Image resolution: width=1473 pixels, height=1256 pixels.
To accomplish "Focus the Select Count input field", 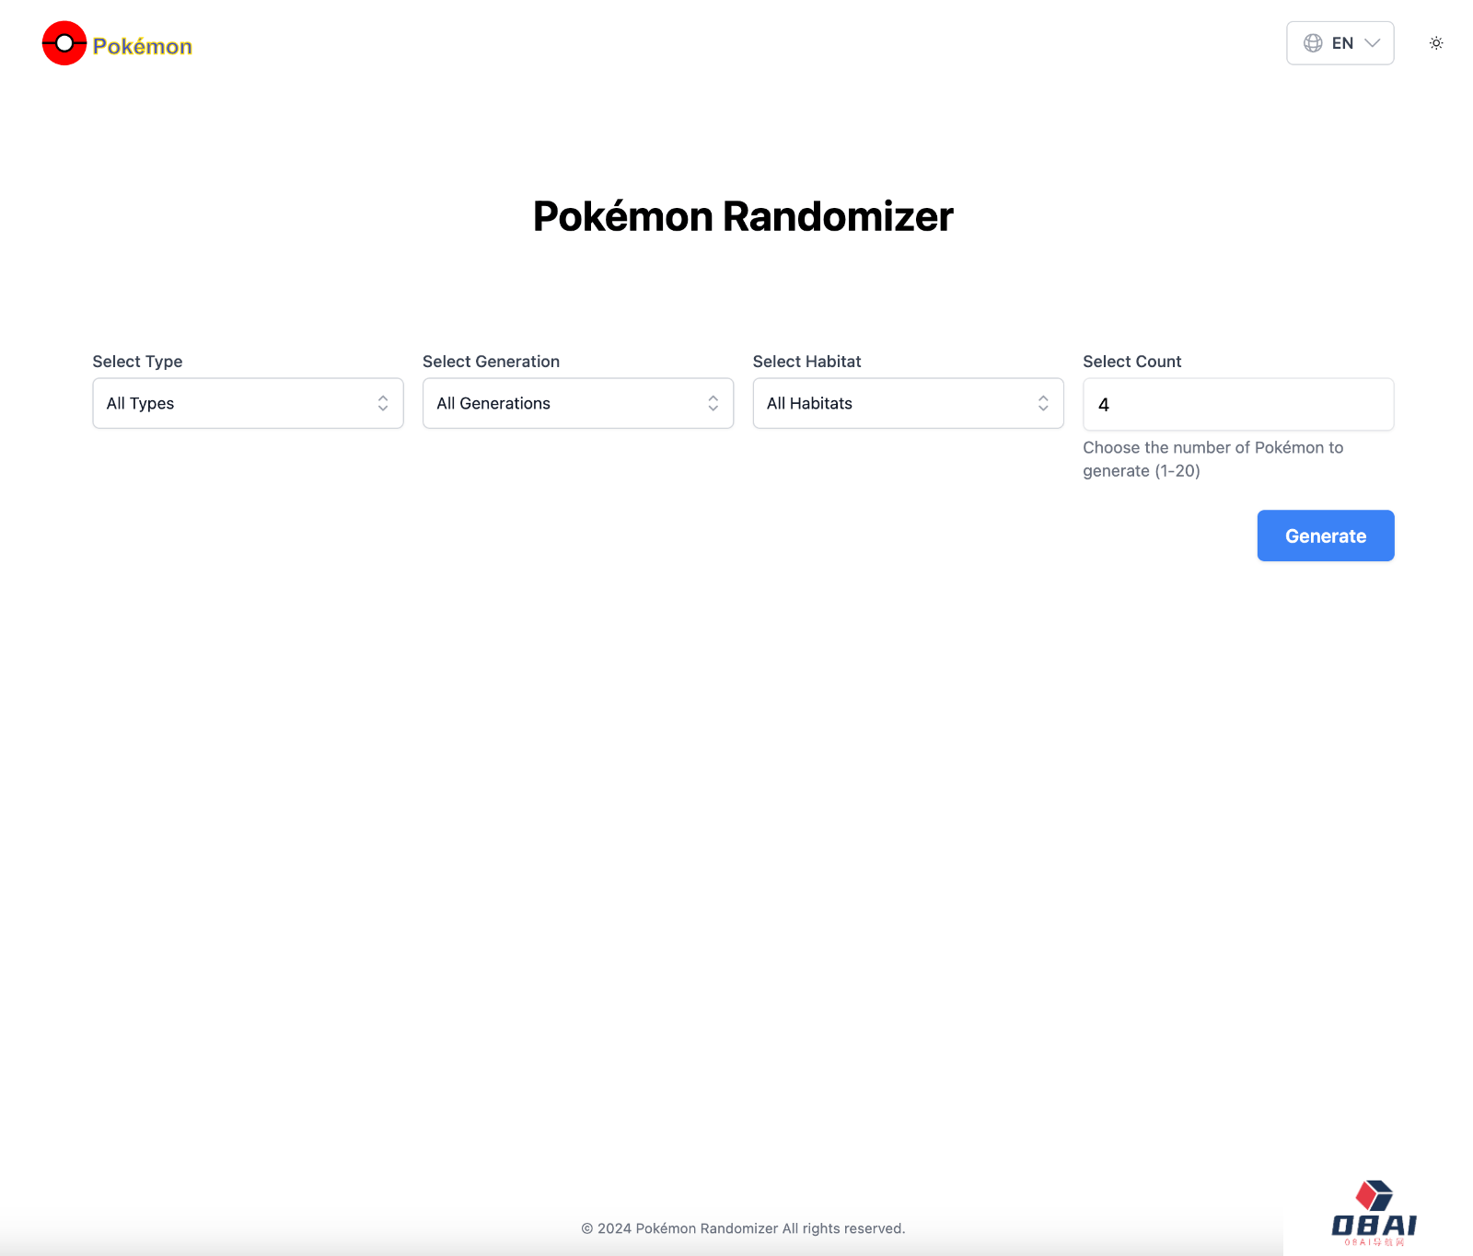I will (1238, 405).
